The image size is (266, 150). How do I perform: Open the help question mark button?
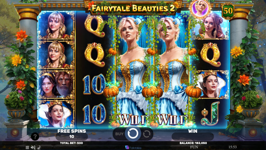pos(35,136)
